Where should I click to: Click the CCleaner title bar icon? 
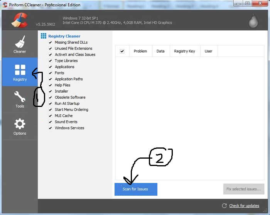(x=5, y=5)
